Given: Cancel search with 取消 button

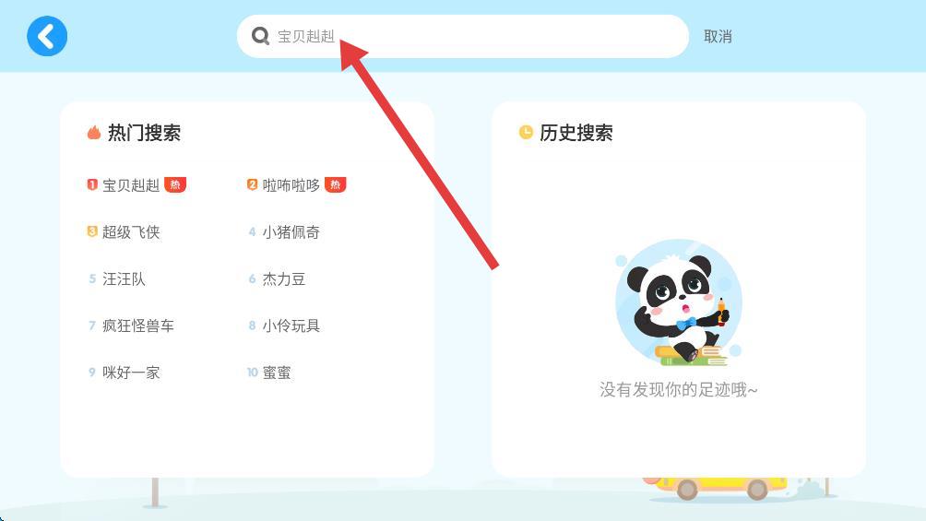Looking at the screenshot, I should click(718, 37).
